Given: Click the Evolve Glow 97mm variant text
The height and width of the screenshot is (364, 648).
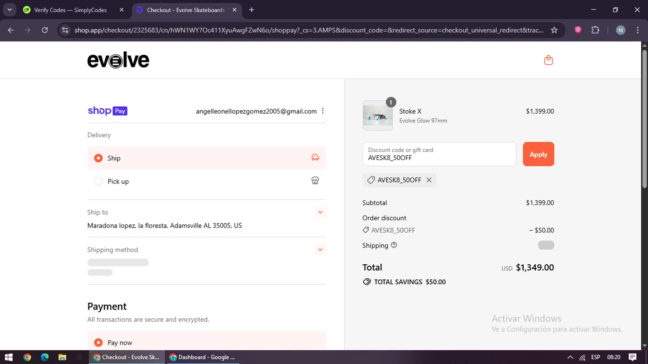Looking at the screenshot, I should 423,120.
